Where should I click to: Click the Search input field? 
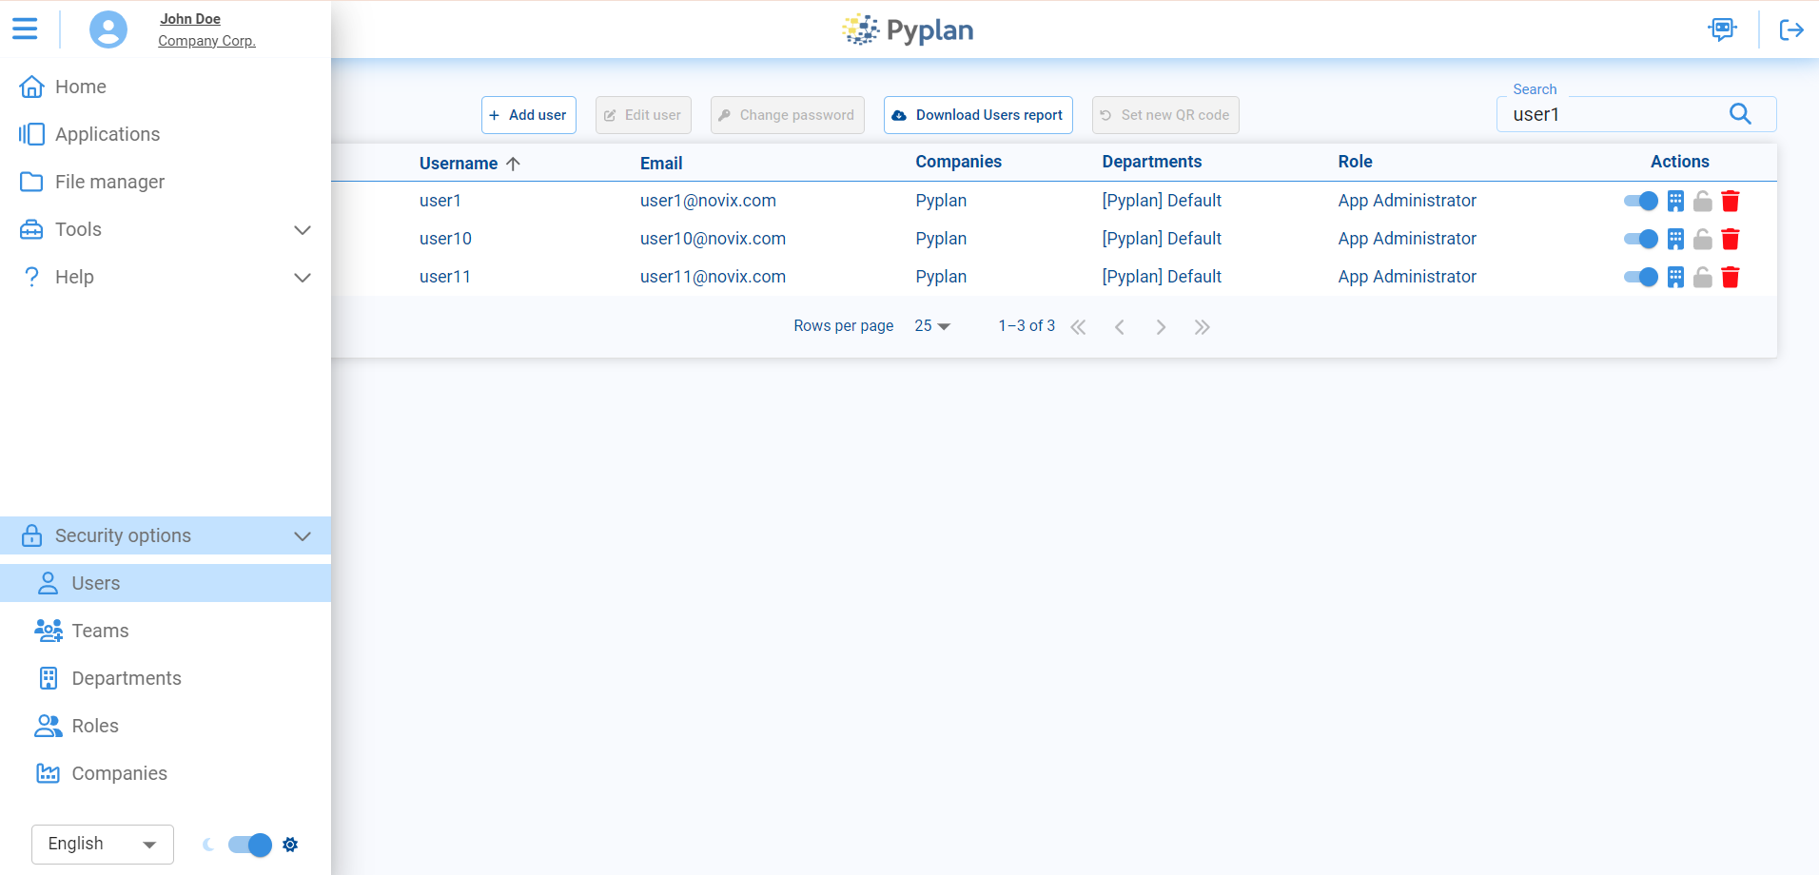click(1613, 115)
